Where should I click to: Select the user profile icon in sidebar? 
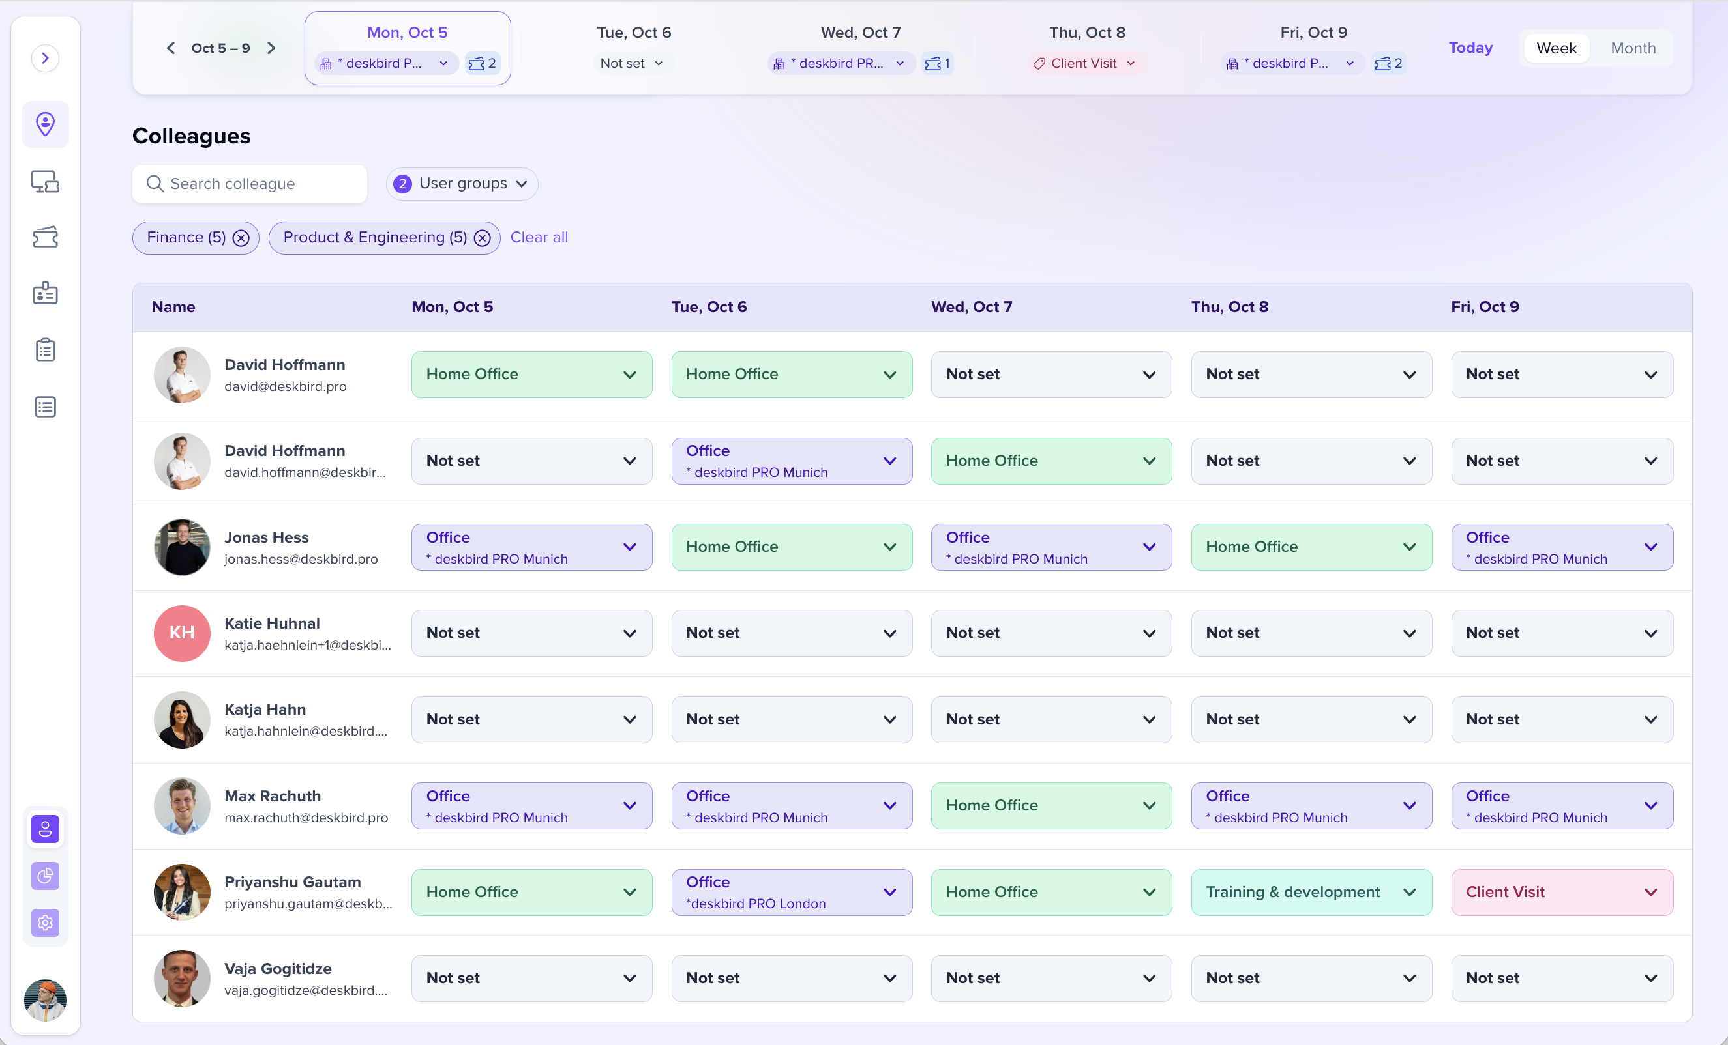point(45,829)
